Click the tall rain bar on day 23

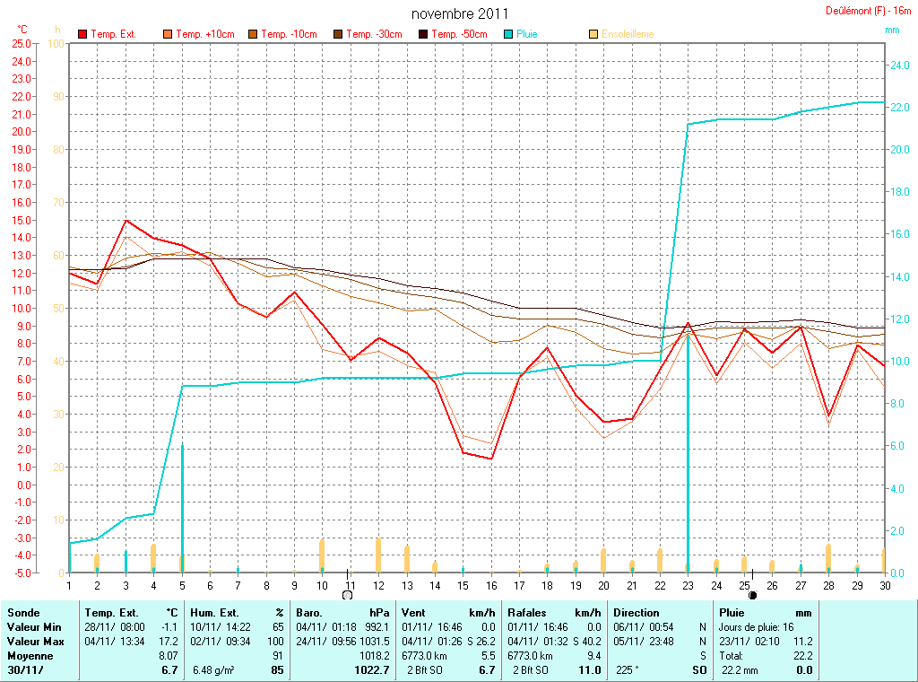point(688,449)
